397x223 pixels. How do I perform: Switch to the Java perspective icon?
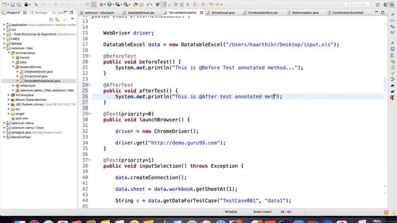[x=386, y=4]
